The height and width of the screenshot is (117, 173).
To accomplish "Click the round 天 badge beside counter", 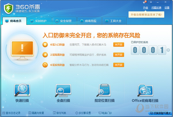I will (x=168, y=50).
